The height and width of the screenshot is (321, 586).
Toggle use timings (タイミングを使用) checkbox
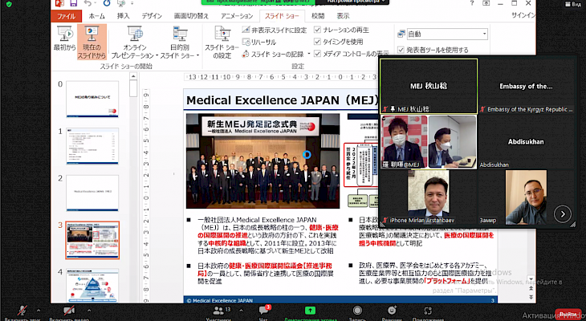click(x=318, y=42)
